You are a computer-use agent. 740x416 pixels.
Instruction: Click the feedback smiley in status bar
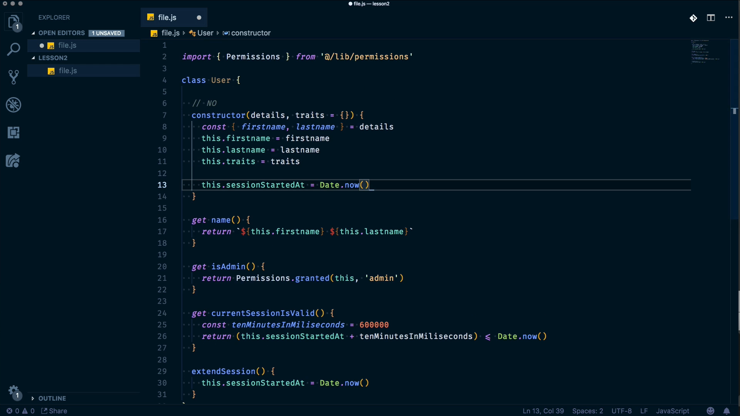click(x=710, y=411)
